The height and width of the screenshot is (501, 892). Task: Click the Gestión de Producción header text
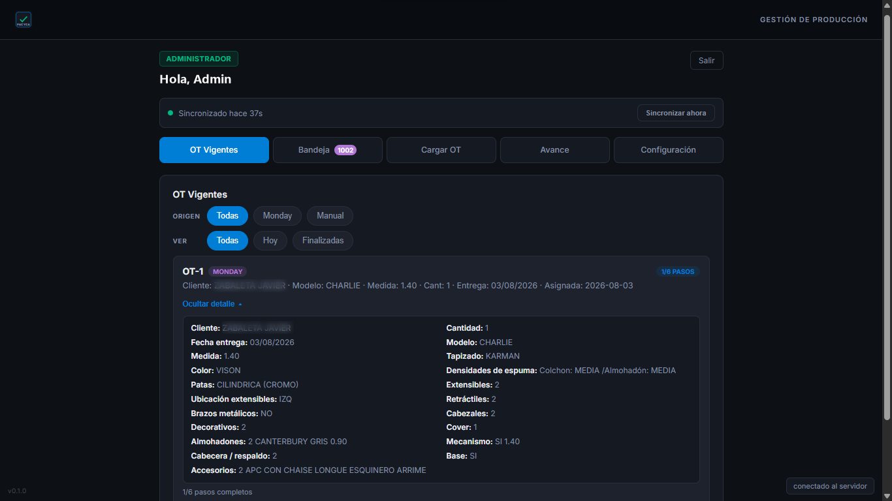[814, 20]
